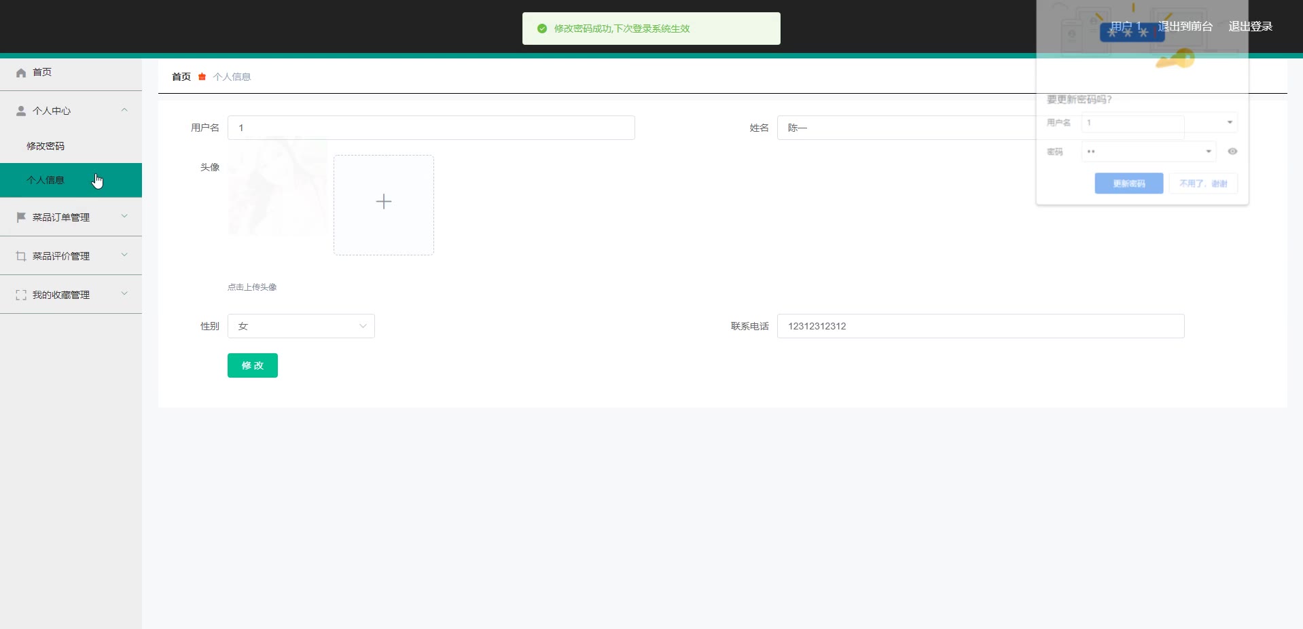Click the plus icon to upload an avatar
Viewport: 1303px width, 629px height.
click(384, 202)
